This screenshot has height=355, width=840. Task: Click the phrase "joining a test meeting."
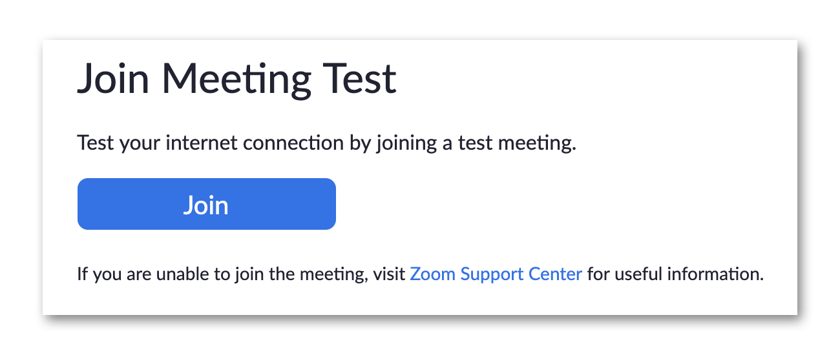coord(476,143)
